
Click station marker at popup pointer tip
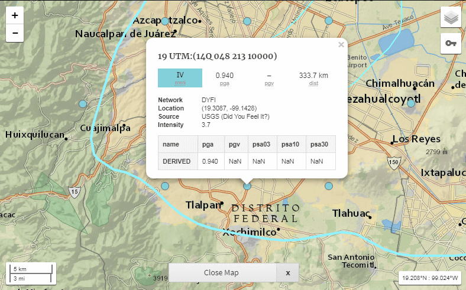coord(247,186)
